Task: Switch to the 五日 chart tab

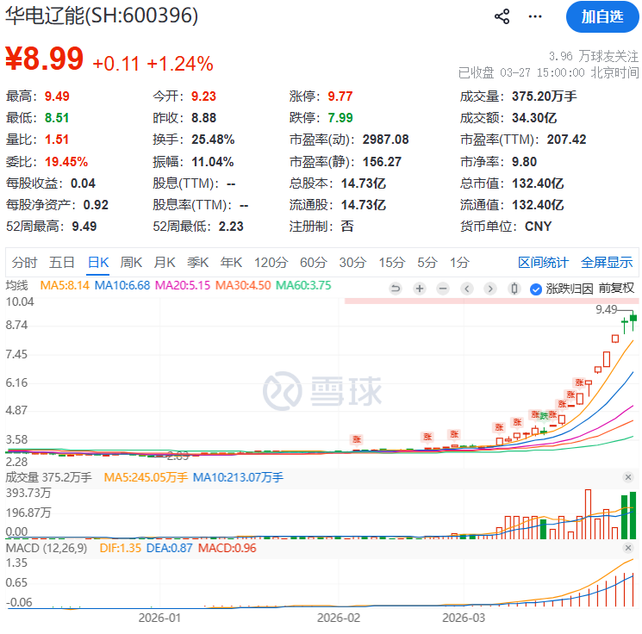Action: (x=61, y=263)
